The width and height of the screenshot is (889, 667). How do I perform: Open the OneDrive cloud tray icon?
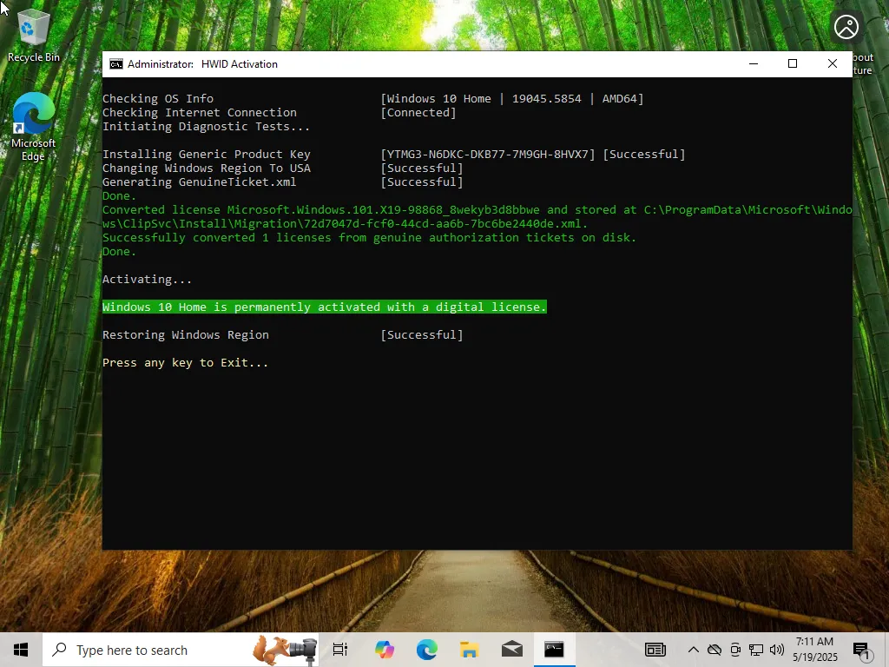(714, 650)
